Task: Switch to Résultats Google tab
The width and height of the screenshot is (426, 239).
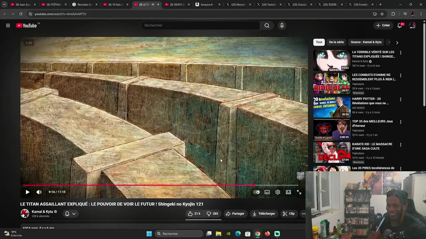Action: point(85,5)
